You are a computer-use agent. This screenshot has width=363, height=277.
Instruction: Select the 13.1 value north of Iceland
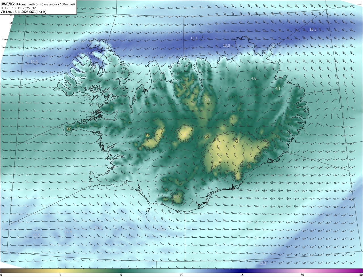click(x=194, y=38)
